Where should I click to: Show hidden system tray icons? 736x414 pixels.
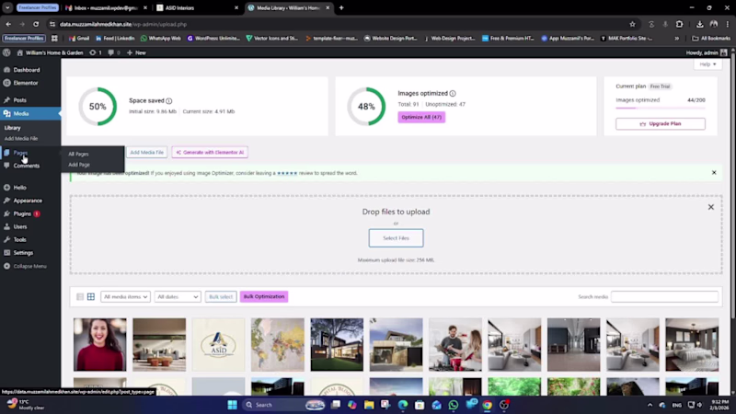coord(650,405)
